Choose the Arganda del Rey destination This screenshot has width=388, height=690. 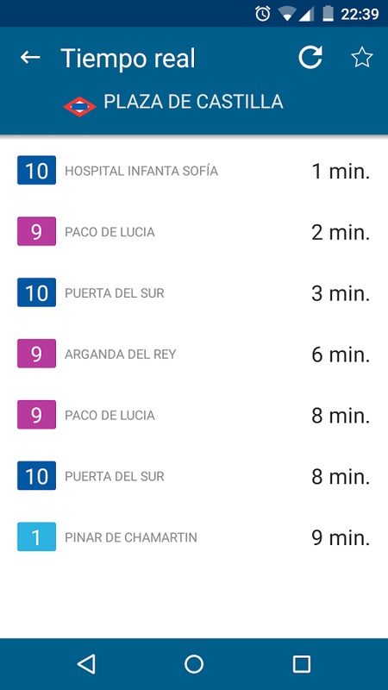(120, 354)
